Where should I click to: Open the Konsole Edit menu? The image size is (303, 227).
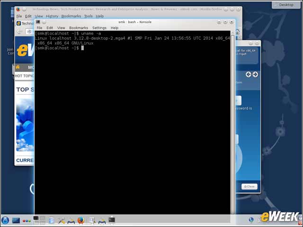[x=50, y=28]
